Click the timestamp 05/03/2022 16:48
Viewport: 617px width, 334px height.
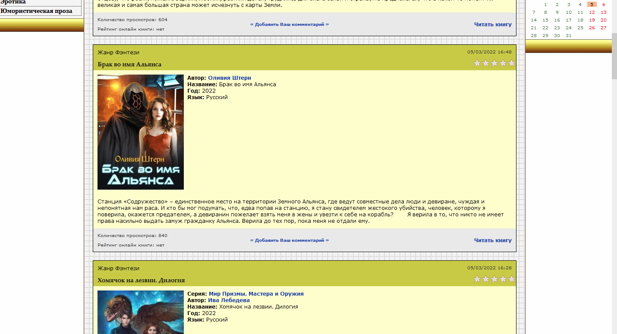489,52
